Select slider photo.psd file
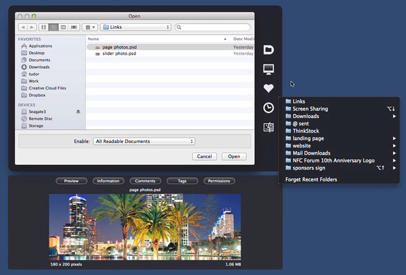Image resolution: width=406 pixels, height=275 pixels. coord(119,54)
